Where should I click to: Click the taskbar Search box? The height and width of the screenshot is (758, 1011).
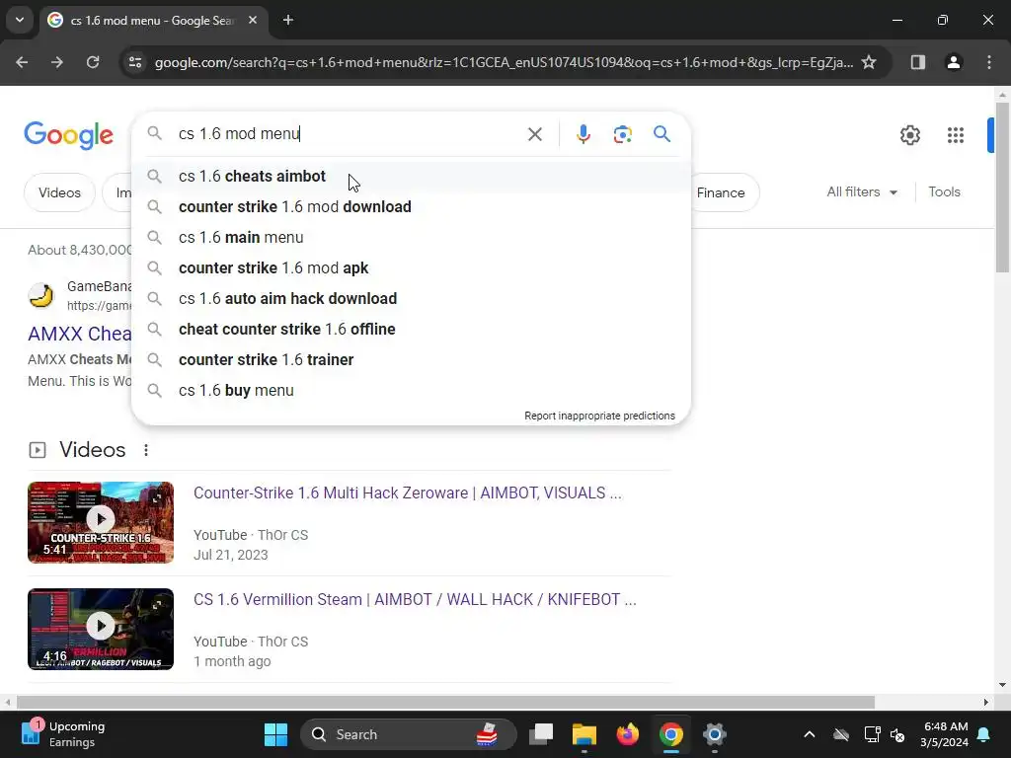pyautogui.click(x=409, y=734)
